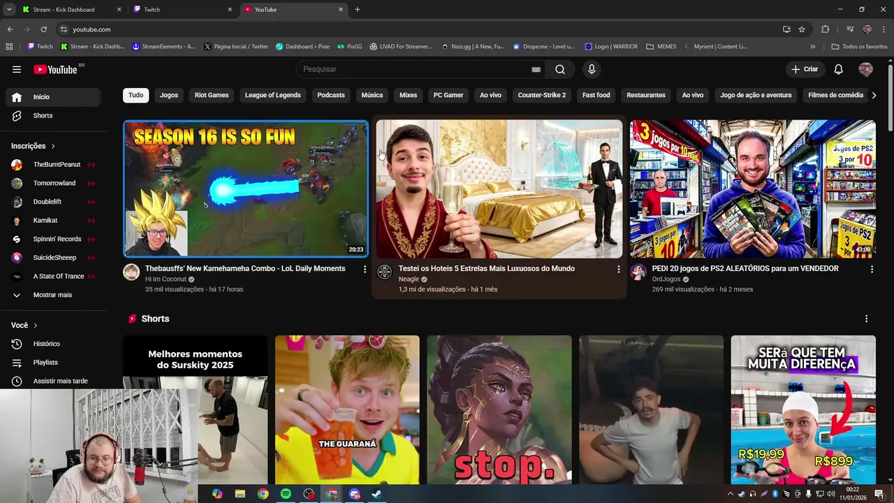
Task: Select the Fast food filter chip
Action: tap(596, 95)
